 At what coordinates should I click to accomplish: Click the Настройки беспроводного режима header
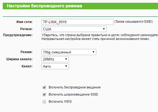click(x=45, y=6)
